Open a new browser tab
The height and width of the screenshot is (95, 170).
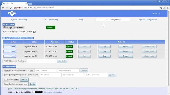tap(30, 4)
